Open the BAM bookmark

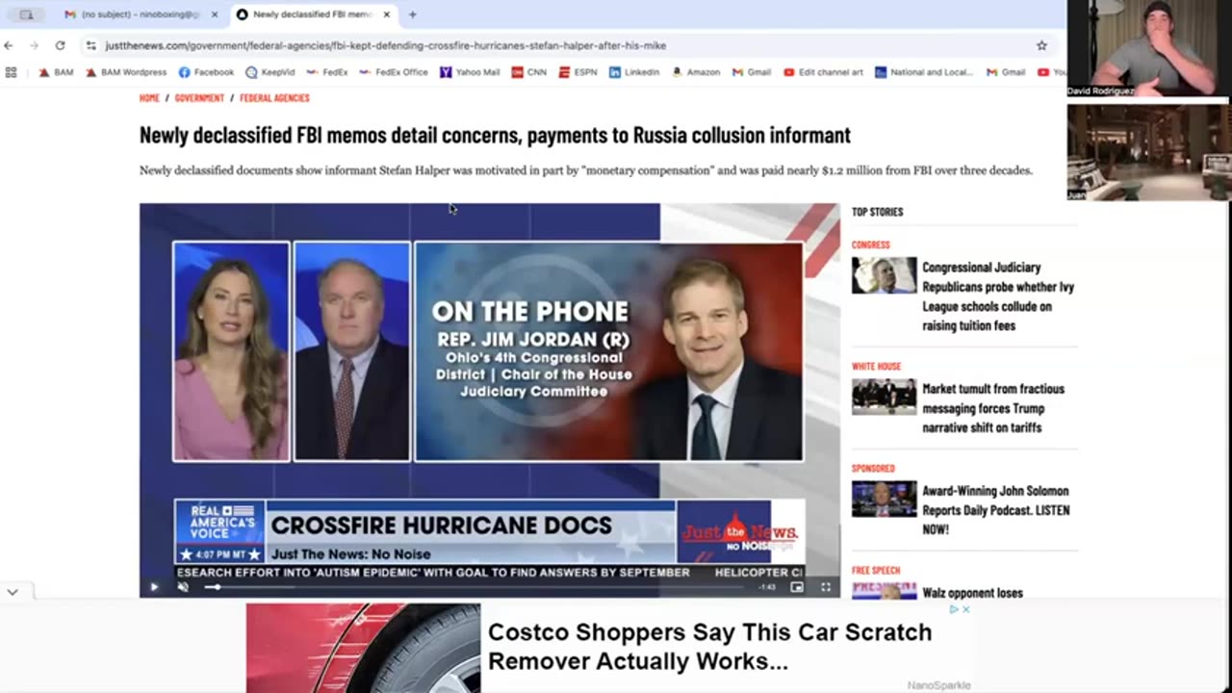coord(56,72)
